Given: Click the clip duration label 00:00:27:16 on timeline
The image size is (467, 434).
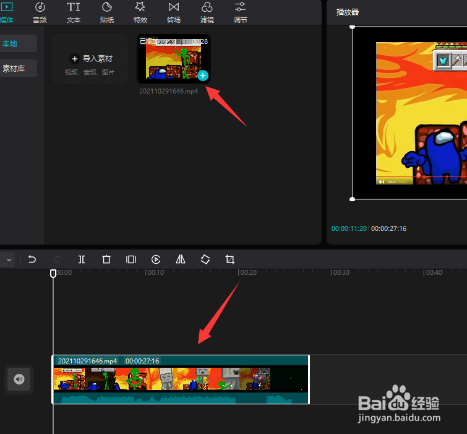Looking at the screenshot, I should tap(142, 361).
